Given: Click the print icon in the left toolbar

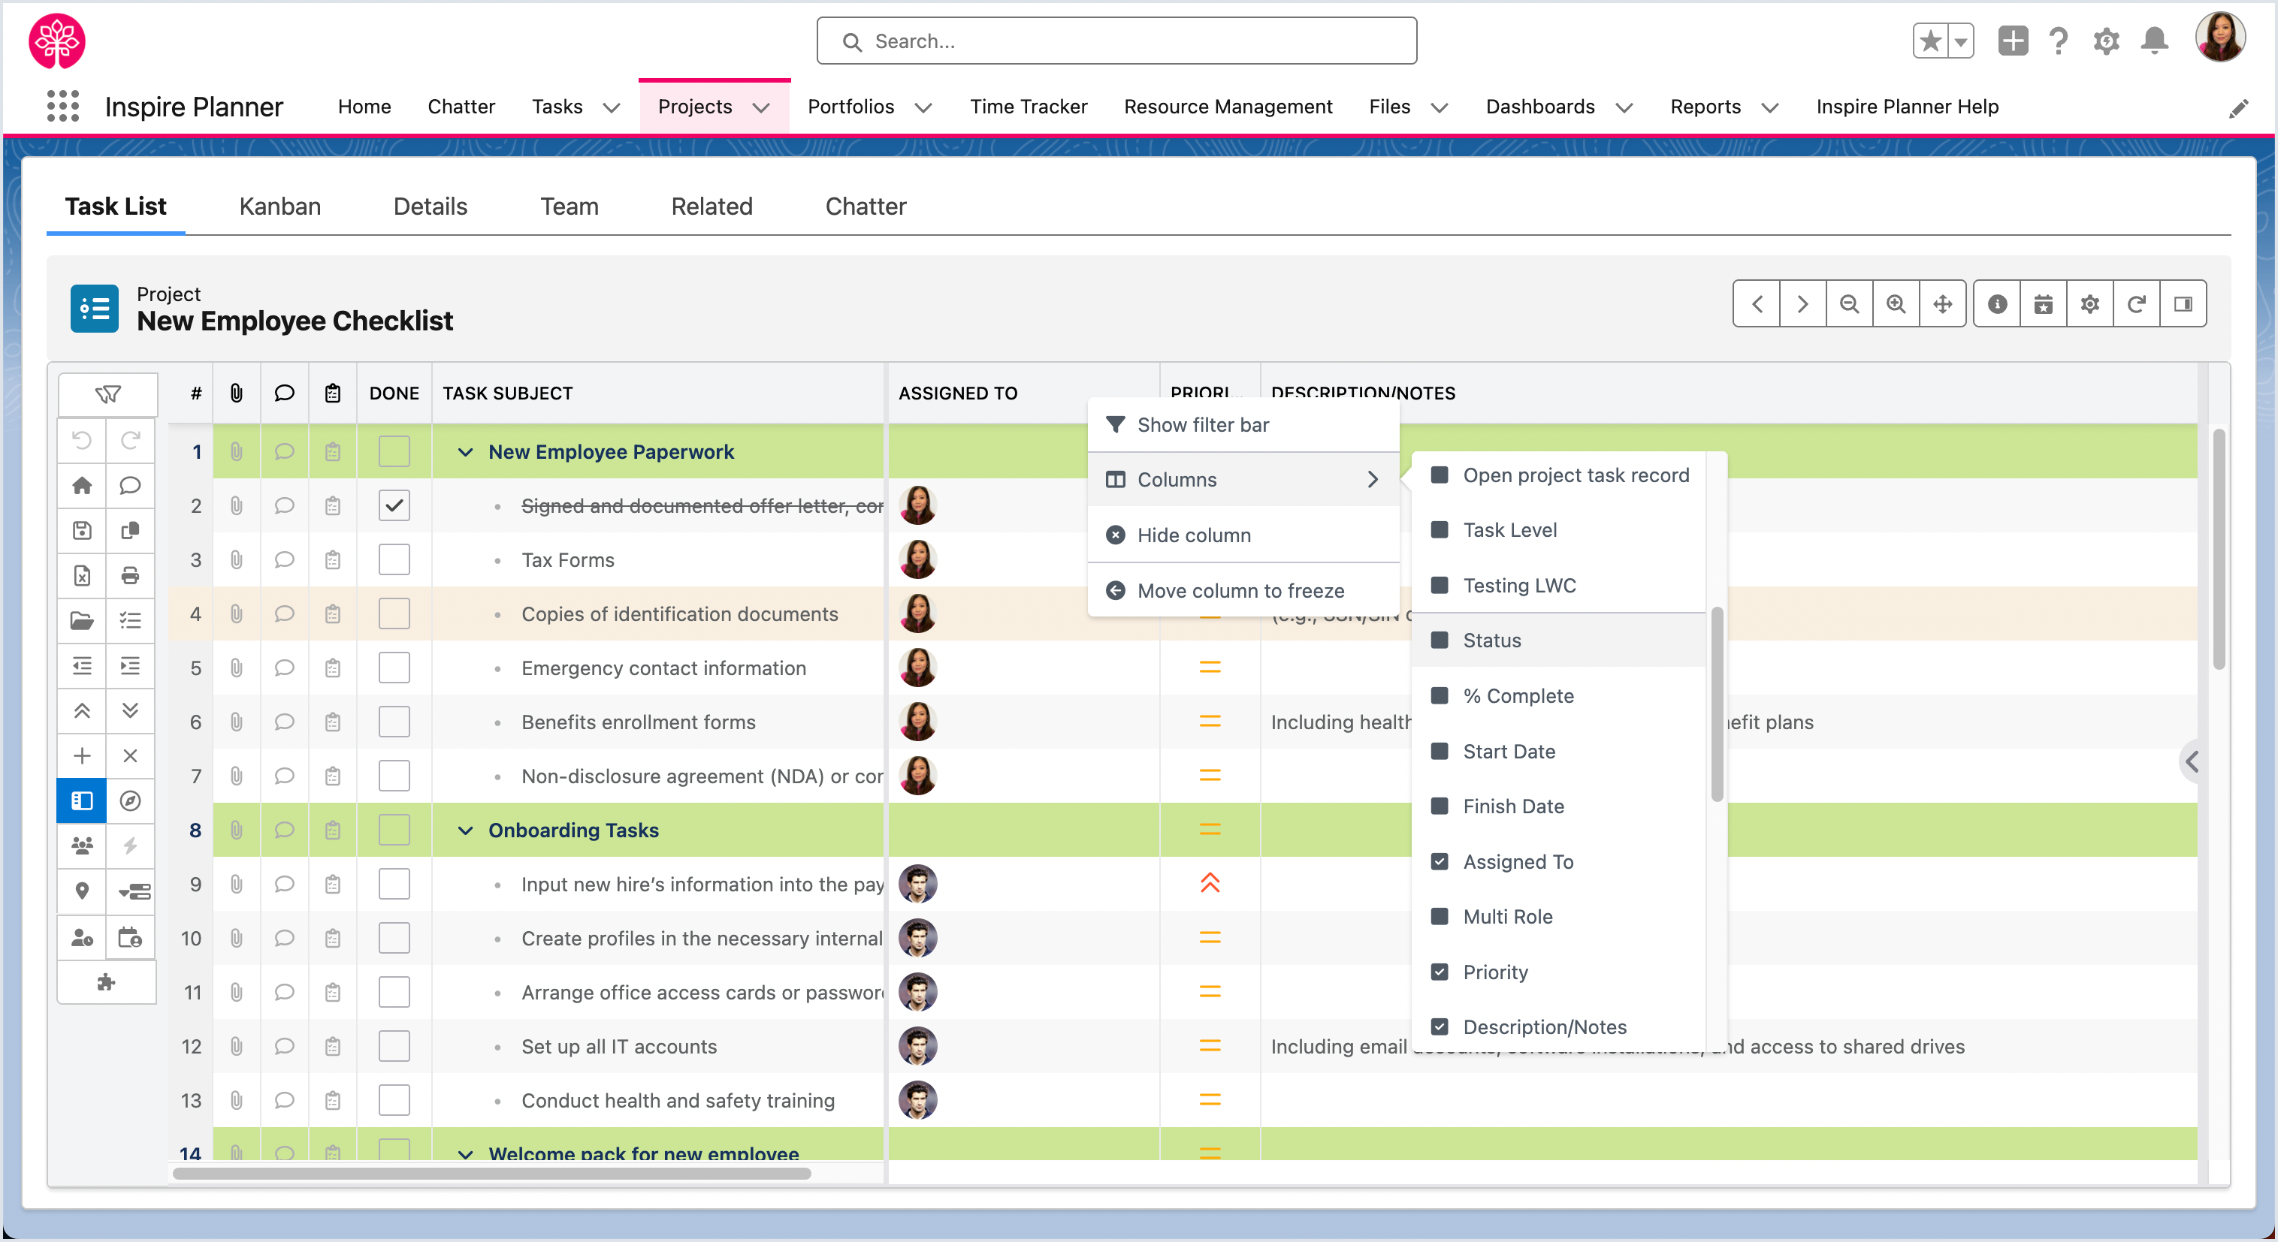Looking at the screenshot, I should (130, 575).
